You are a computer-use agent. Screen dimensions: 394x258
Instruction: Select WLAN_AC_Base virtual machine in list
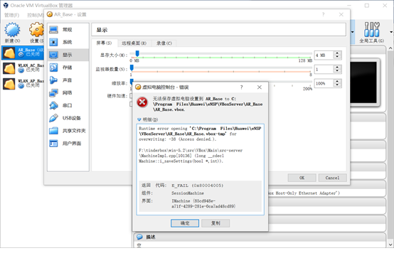23,68
